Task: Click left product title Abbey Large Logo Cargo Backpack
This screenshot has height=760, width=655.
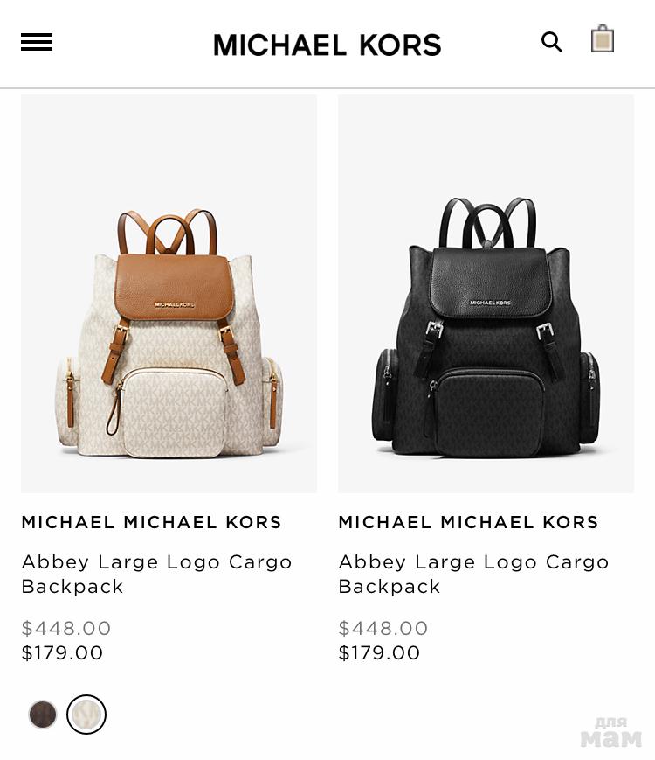Action: coord(157,575)
